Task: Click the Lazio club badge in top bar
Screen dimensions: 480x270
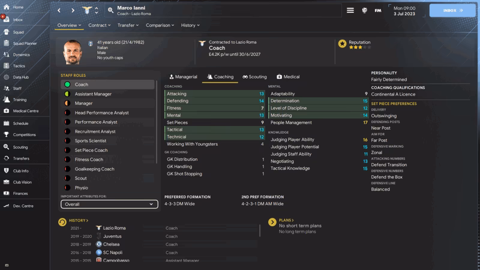Action: [87, 10]
